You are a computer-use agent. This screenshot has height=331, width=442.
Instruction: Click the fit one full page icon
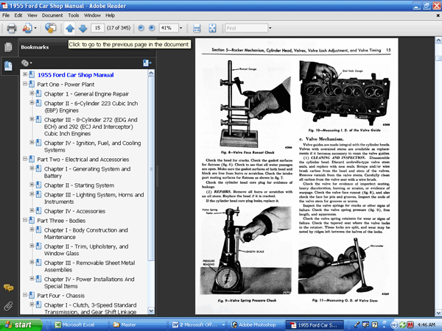coord(212,28)
